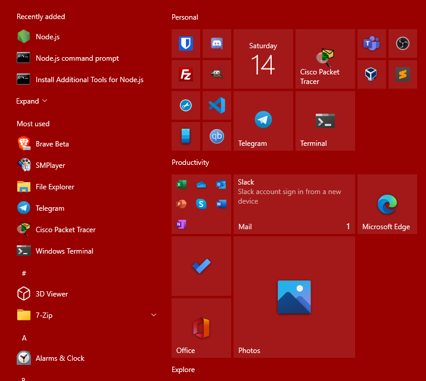
Task: Launch the Sublime Text tile
Action: pyautogui.click(x=403, y=74)
